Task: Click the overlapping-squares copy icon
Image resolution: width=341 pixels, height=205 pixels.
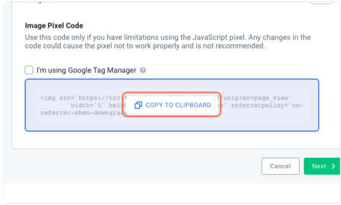Action: [x=138, y=105]
